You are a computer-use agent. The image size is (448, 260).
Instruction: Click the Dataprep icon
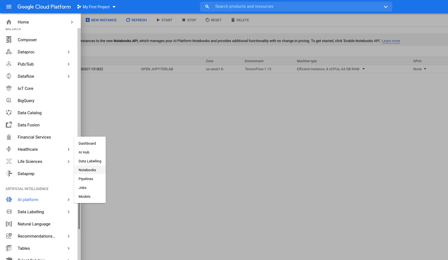[x=9, y=174]
